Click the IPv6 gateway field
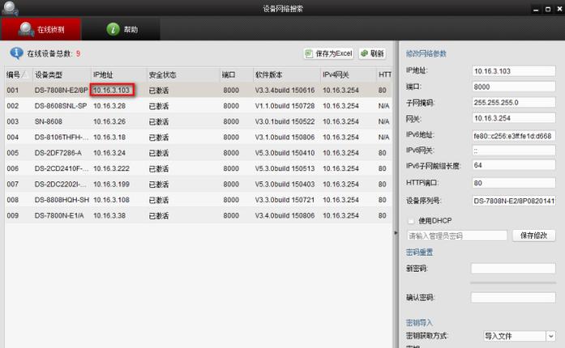 pos(513,151)
